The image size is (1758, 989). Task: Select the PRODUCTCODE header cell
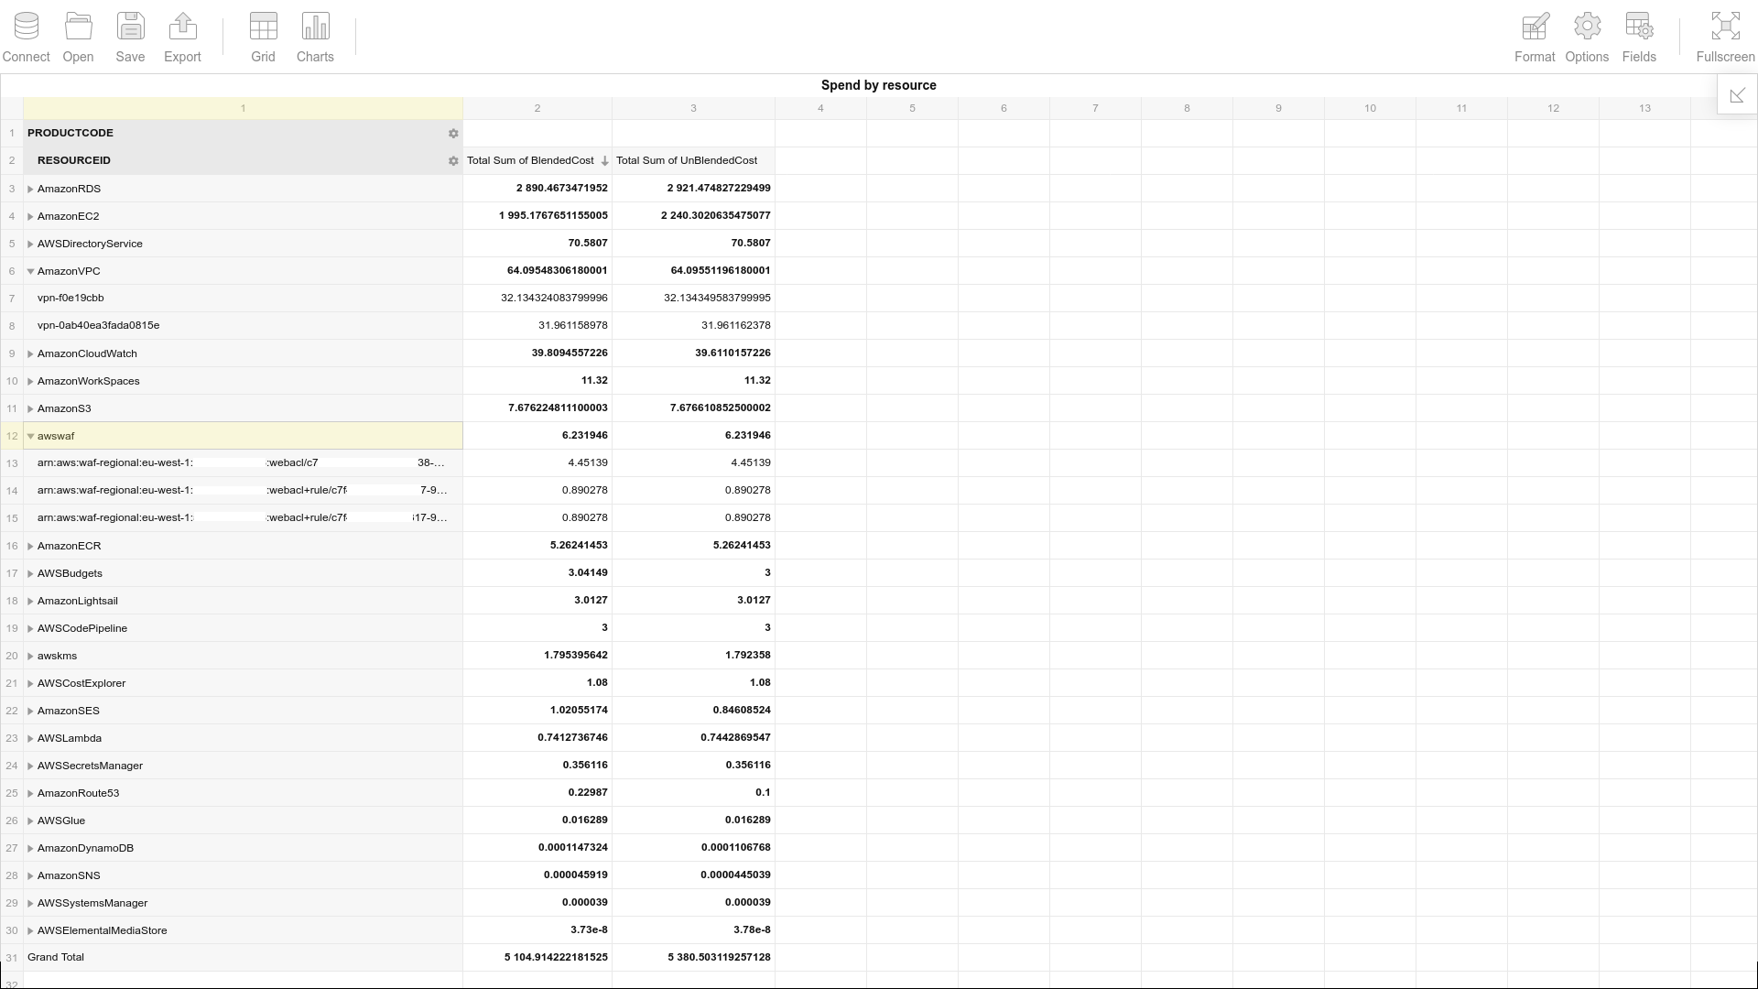(243, 133)
